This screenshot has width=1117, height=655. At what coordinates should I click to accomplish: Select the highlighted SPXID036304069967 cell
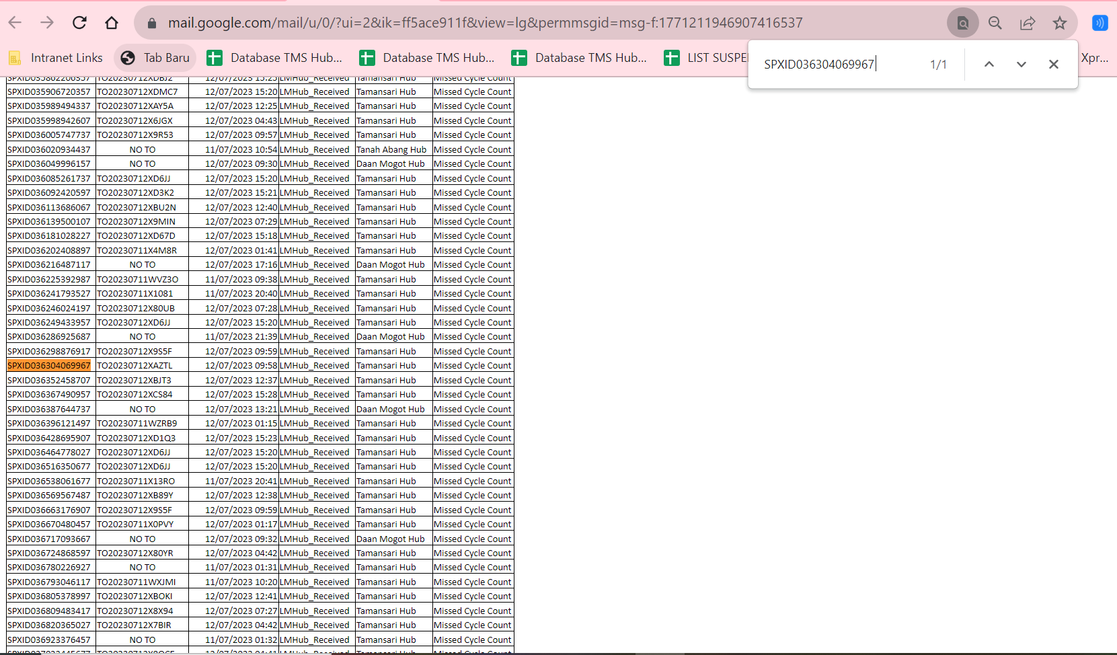coord(49,366)
